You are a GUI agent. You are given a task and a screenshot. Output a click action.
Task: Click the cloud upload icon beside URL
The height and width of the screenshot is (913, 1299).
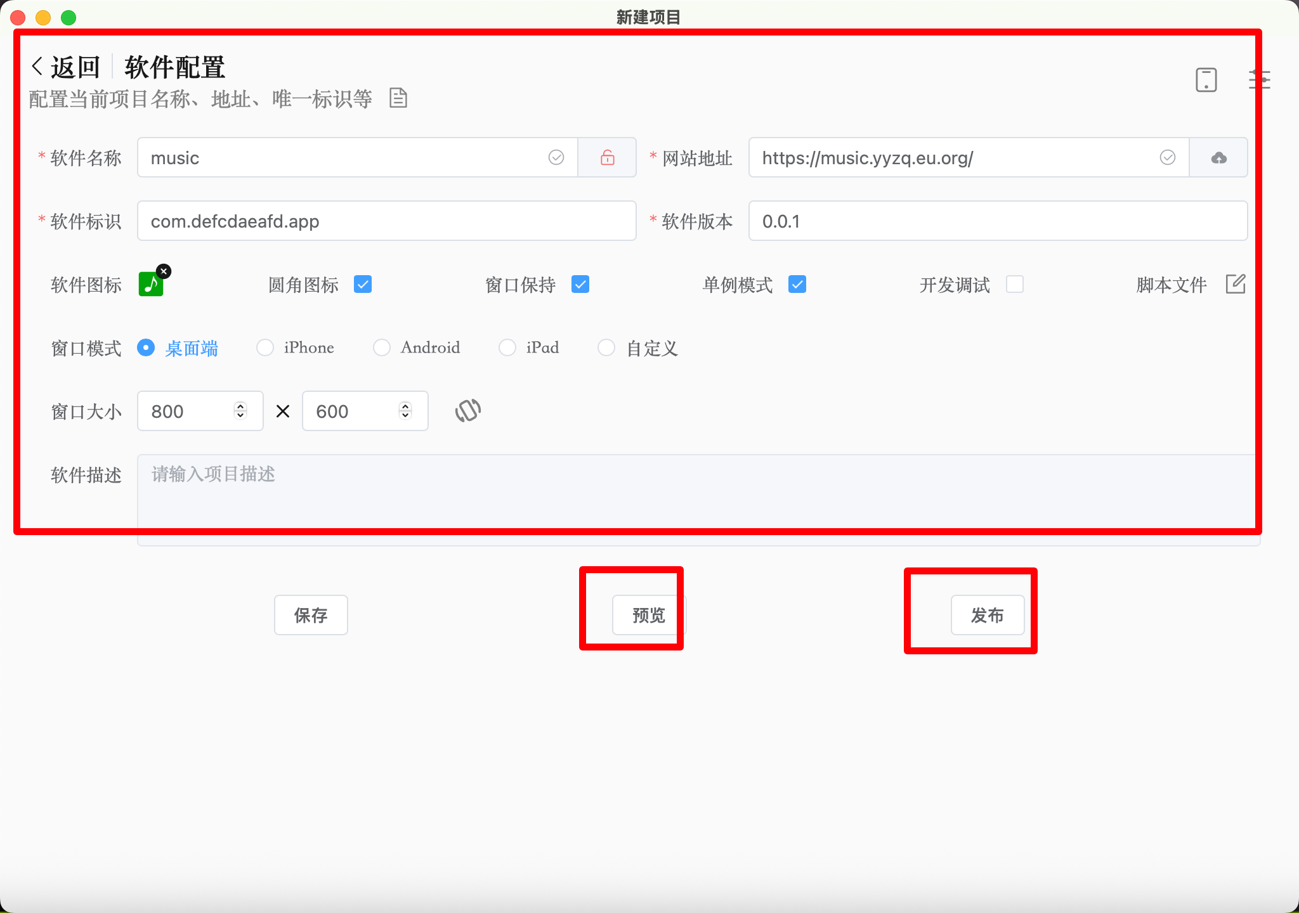coord(1218,157)
